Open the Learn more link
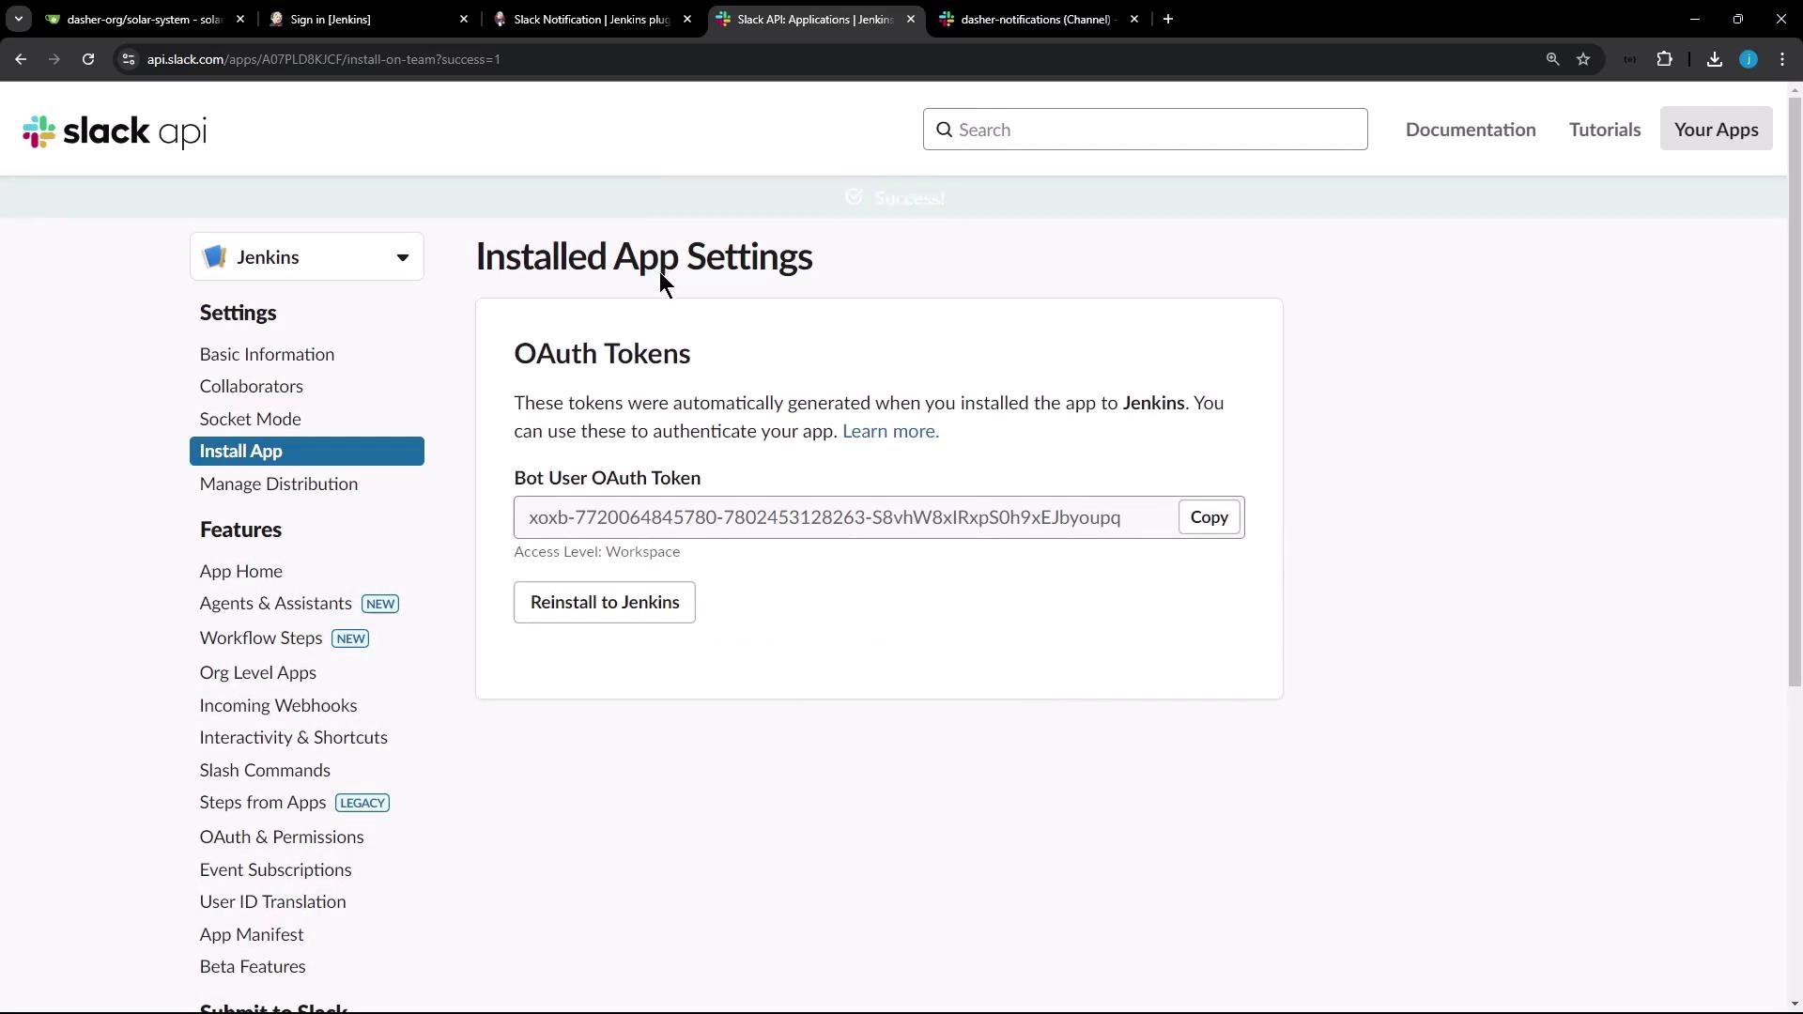 click(890, 431)
